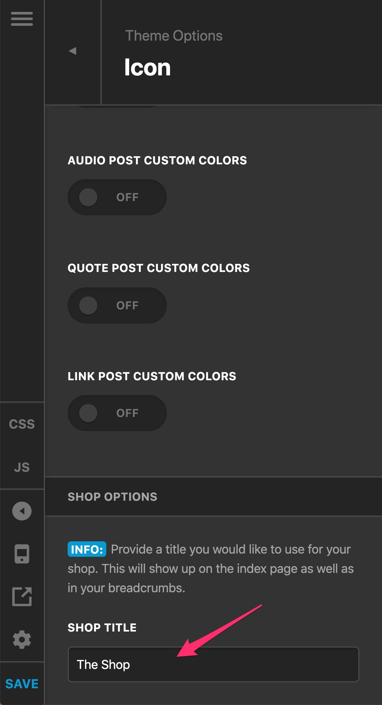
Task: Click the INFO badge label
Action: [87, 549]
